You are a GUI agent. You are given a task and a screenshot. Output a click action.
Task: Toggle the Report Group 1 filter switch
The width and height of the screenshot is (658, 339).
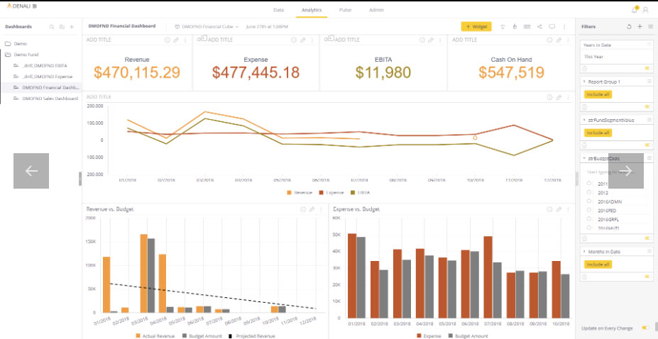tap(647, 107)
